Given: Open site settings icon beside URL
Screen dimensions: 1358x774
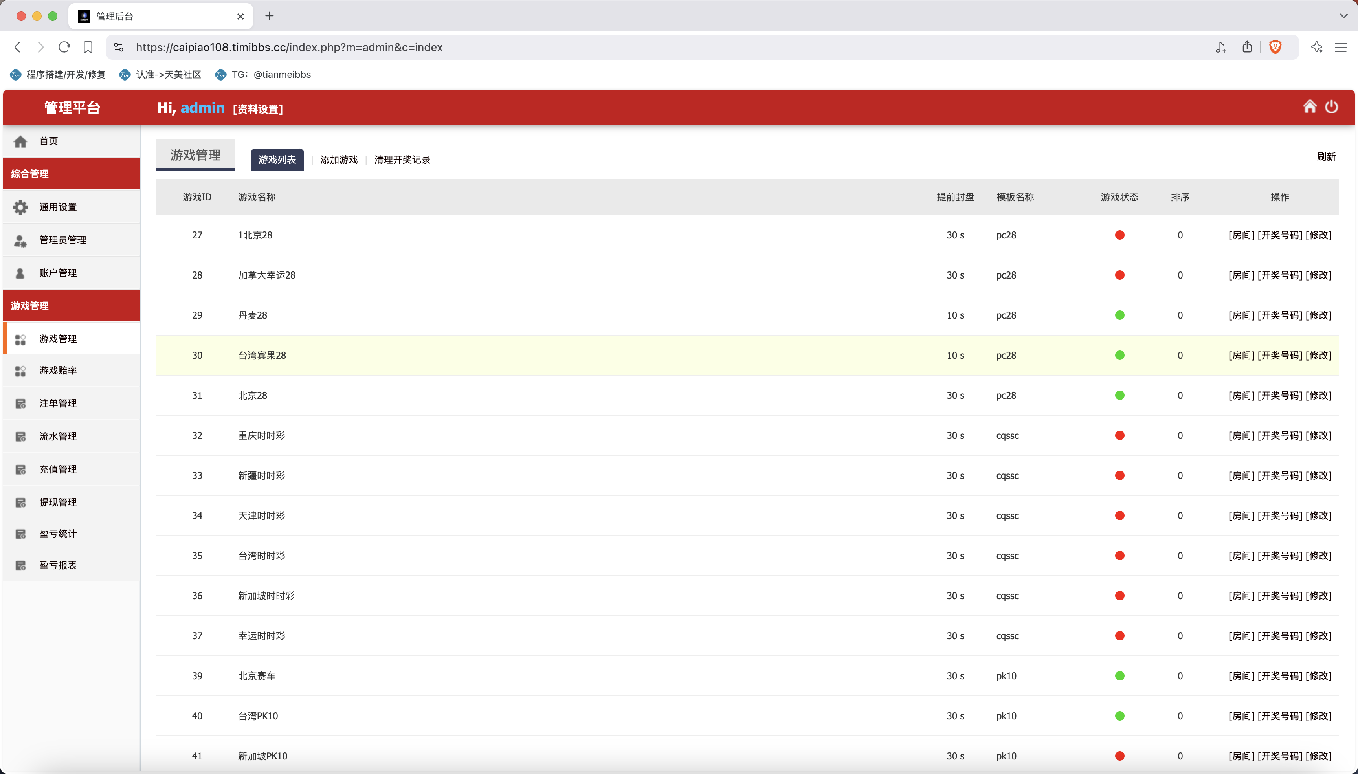Looking at the screenshot, I should 119,47.
